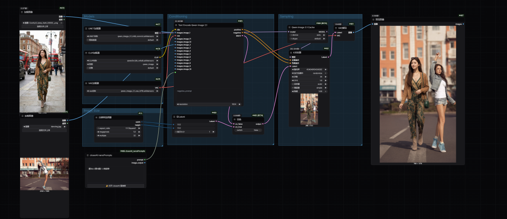Toggle the positive output connector on Text Encode
This screenshot has height=219, width=507.
click(x=242, y=30)
